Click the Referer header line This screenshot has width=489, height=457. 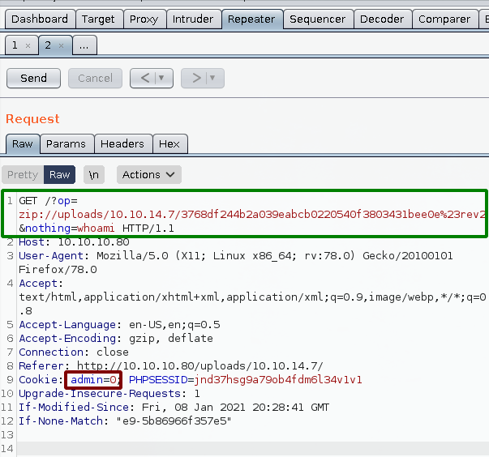pyautogui.click(x=171, y=366)
